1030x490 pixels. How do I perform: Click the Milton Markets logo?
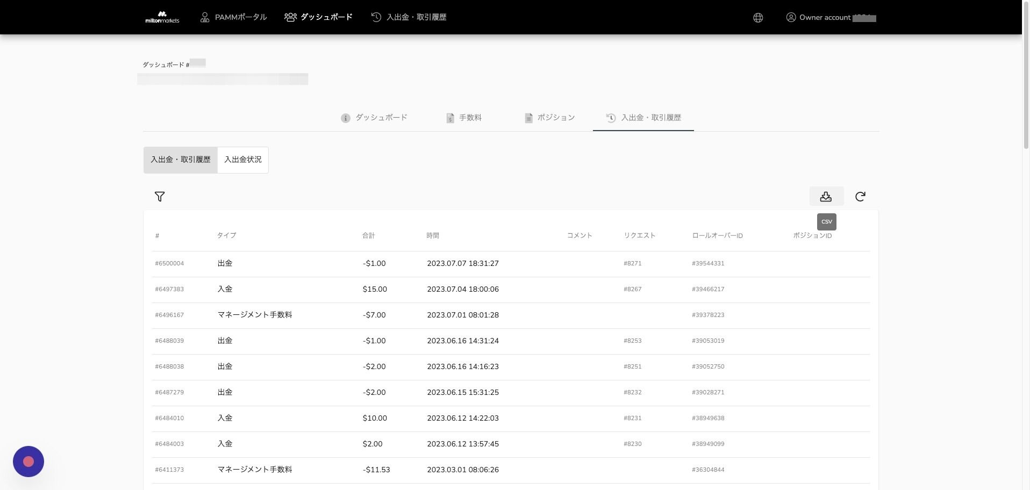pyautogui.click(x=162, y=17)
